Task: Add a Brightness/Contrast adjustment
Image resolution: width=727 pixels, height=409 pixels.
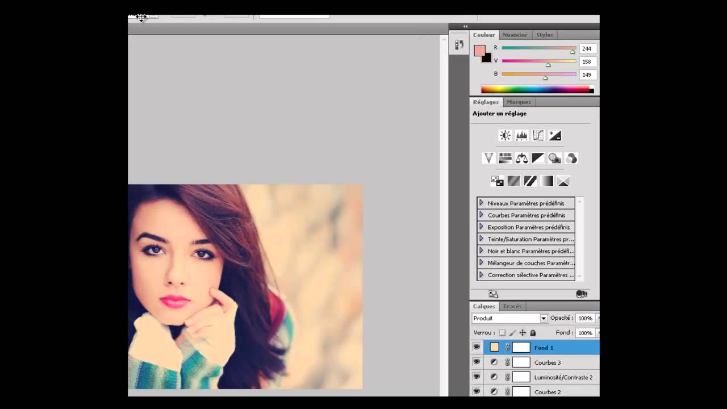Action: pos(505,135)
